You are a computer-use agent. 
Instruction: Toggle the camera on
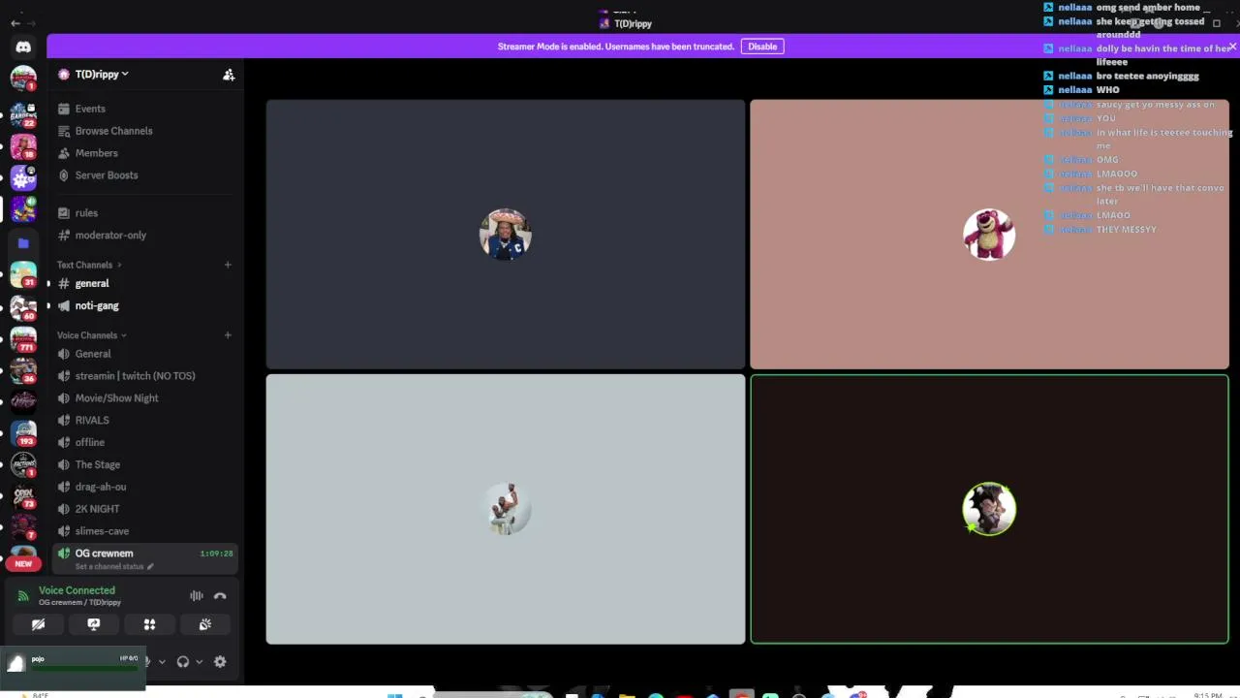pos(38,624)
